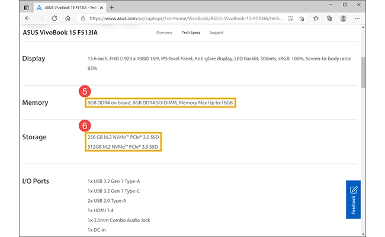This screenshot has width=385, height=237.
Task: Open the user profile menu
Action: point(344,18)
